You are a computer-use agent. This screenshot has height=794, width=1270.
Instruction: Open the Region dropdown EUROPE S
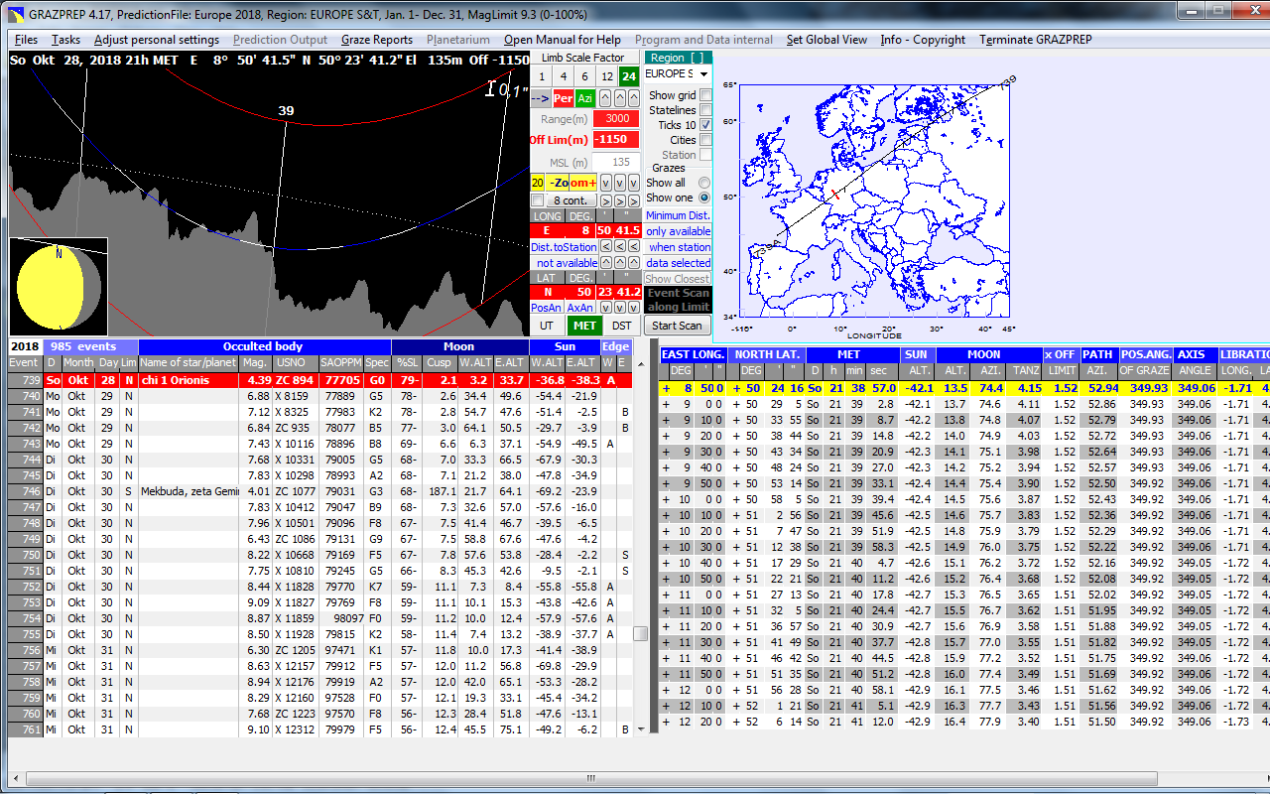(x=678, y=74)
